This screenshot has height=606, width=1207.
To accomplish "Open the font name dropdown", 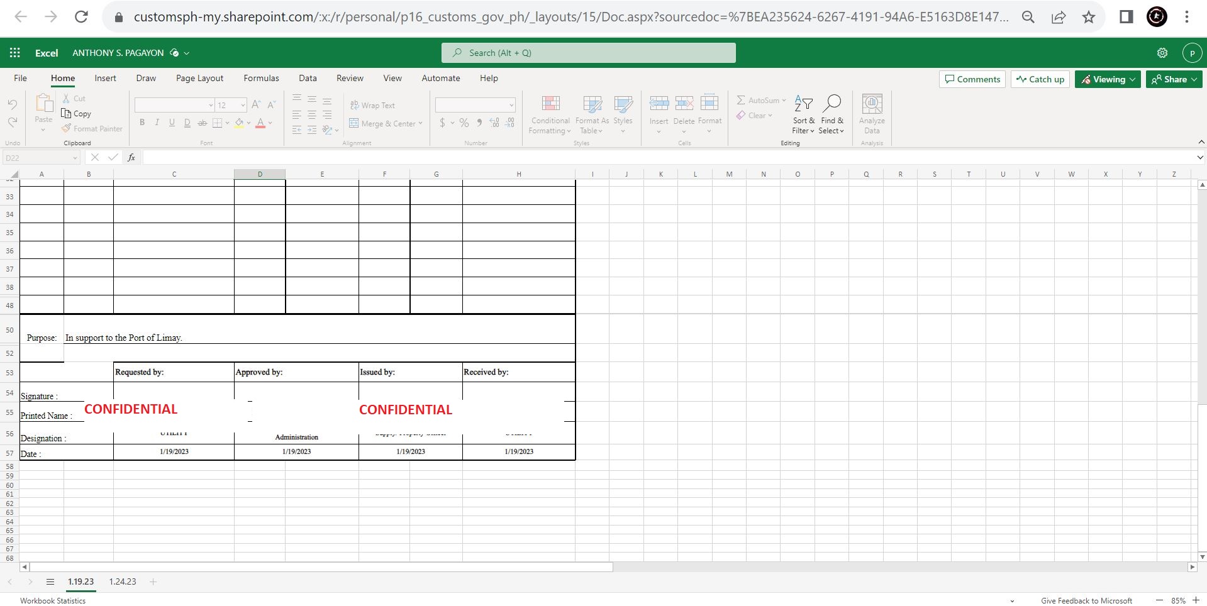I will point(211,105).
